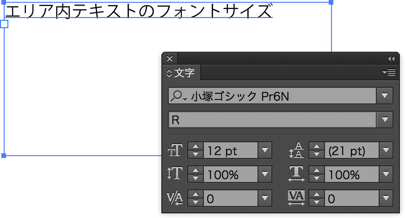Image resolution: width=405 pixels, height=218 pixels.
Task: Click the kerning icon
Action: point(175,198)
